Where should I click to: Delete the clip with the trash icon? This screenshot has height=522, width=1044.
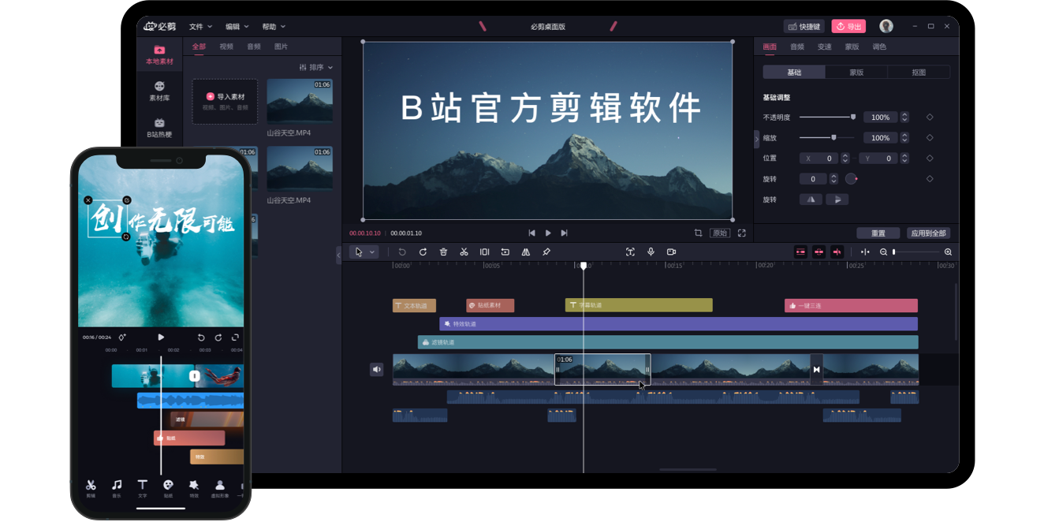pyautogui.click(x=443, y=252)
